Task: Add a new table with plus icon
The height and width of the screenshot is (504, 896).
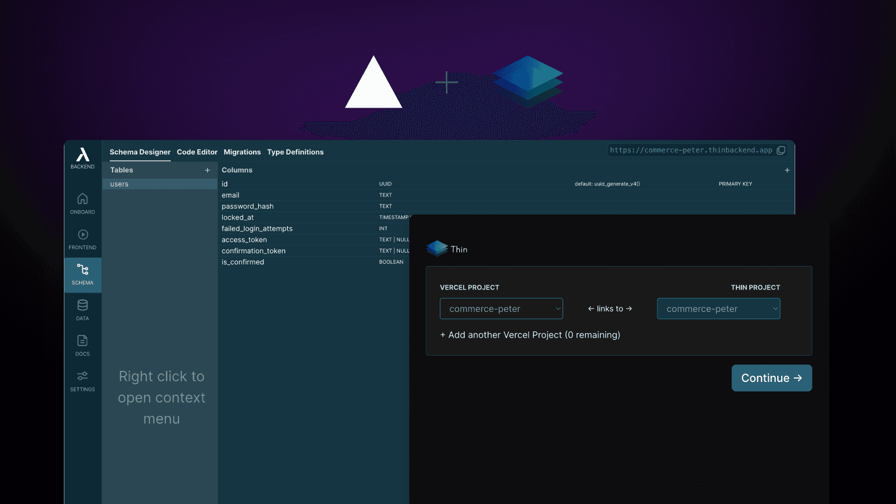Action: pyautogui.click(x=207, y=170)
